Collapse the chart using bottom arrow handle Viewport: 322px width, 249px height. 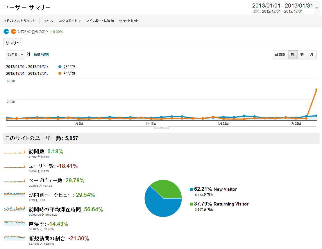(162, 127)
